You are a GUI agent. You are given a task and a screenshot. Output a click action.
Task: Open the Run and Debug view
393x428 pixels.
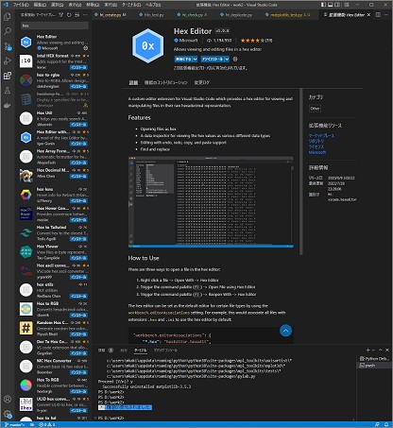tap(8, 60)
